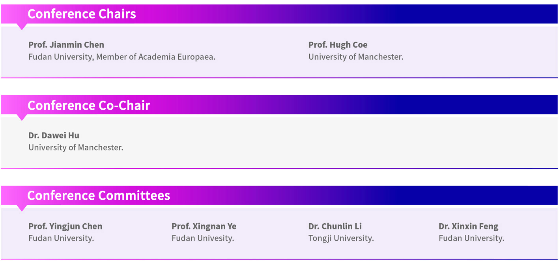Click the Conference Chairs header
The width and height of the screenshot is (559, 263).
point(82,14)
